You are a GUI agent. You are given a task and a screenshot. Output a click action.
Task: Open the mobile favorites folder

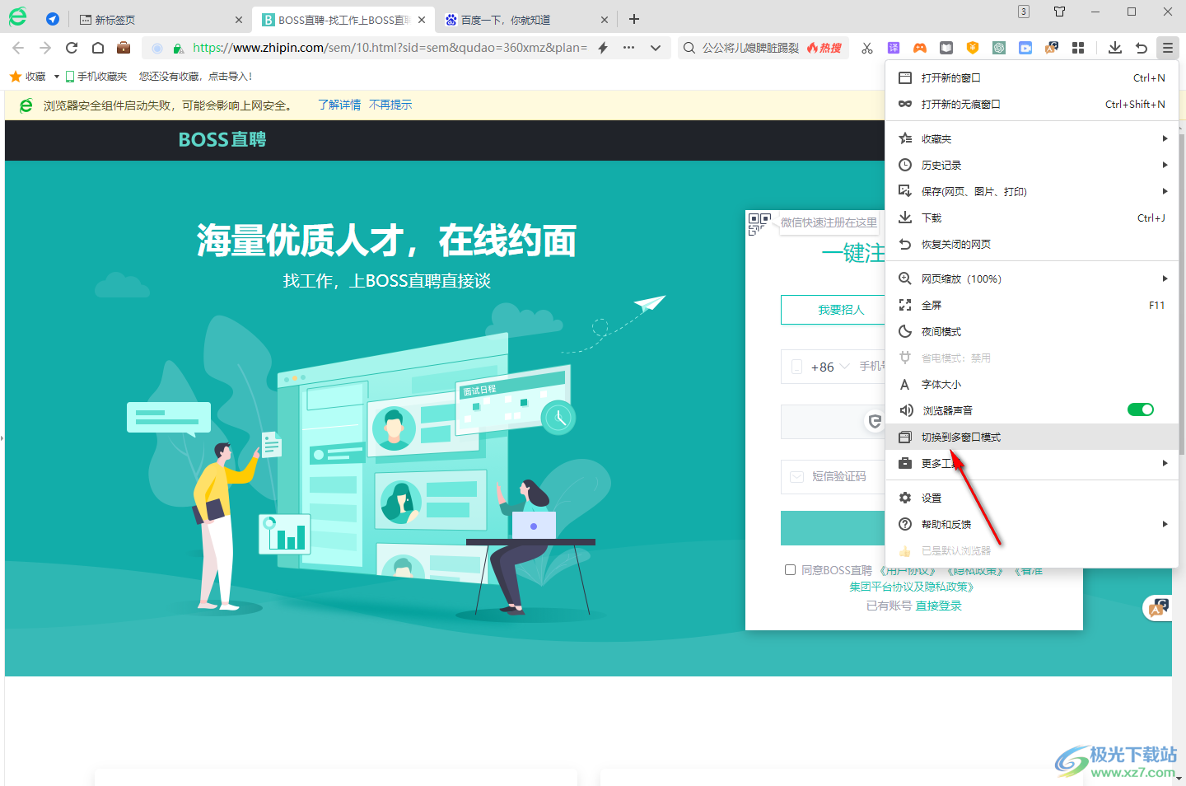coord(96,77)
